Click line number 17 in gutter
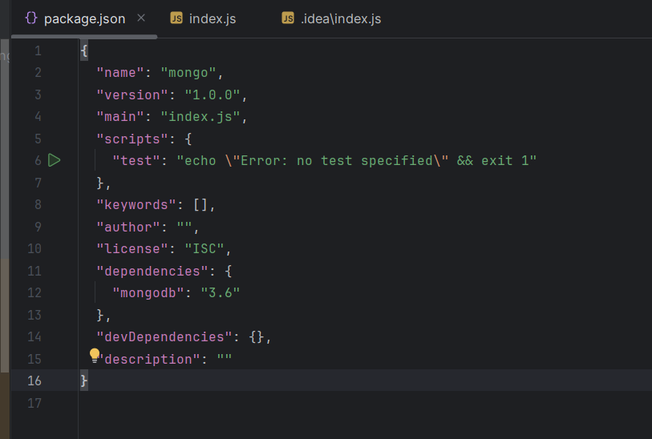Screen dimensions: 652x439 tap(34, 403)
